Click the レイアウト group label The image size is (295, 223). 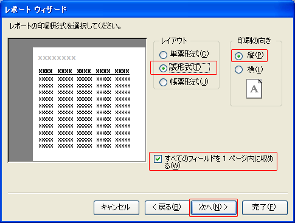coord(174,41)
